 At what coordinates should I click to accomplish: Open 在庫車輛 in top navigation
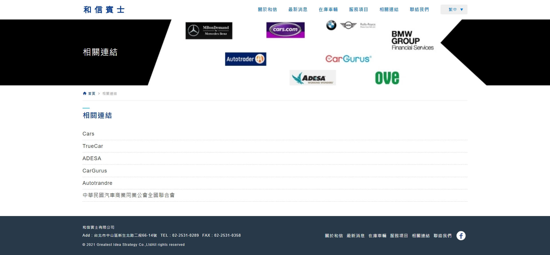pos(328,9)
